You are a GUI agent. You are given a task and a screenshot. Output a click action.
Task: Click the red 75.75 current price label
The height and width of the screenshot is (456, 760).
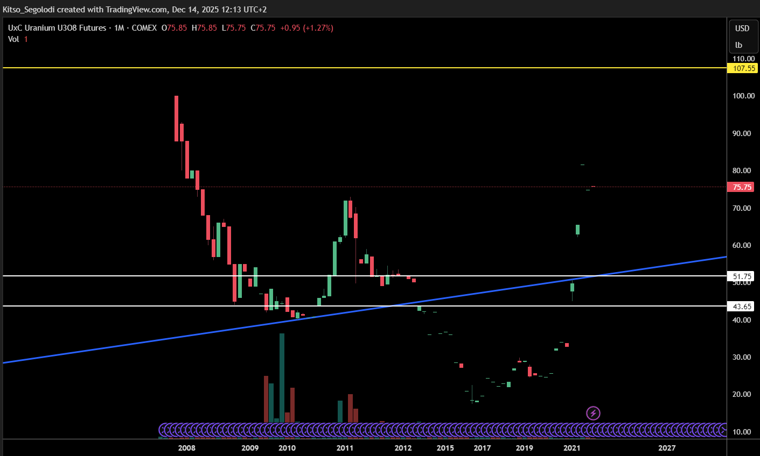click(x=742, y=187)
